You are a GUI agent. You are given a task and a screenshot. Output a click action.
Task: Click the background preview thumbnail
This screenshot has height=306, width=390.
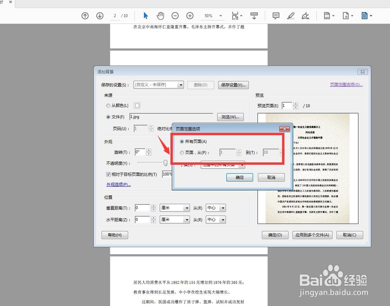[x=308, y=168]
